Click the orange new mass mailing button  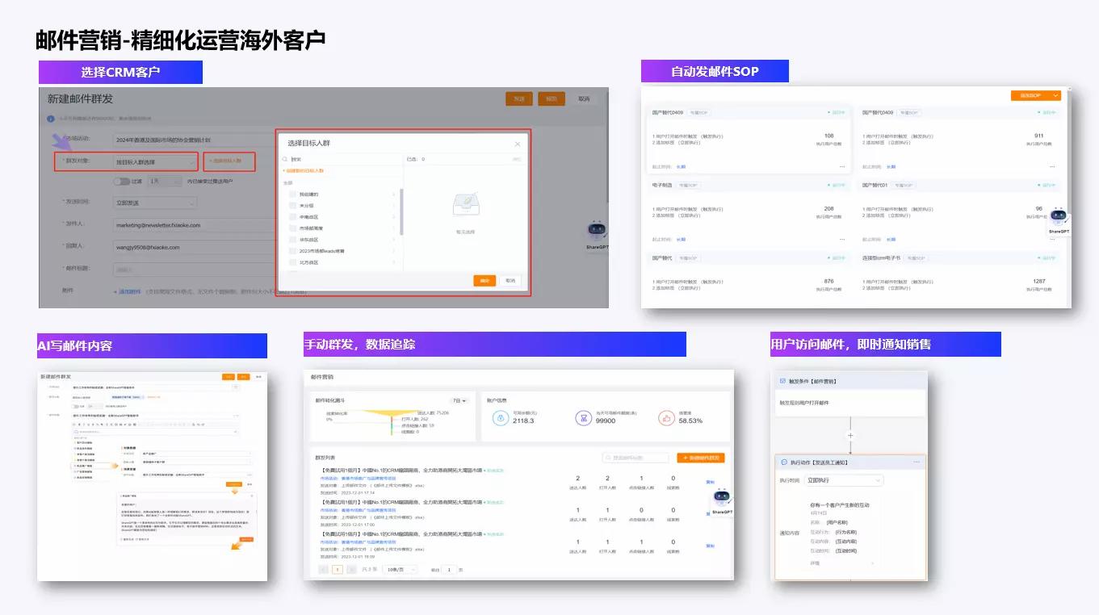[700, 458]
